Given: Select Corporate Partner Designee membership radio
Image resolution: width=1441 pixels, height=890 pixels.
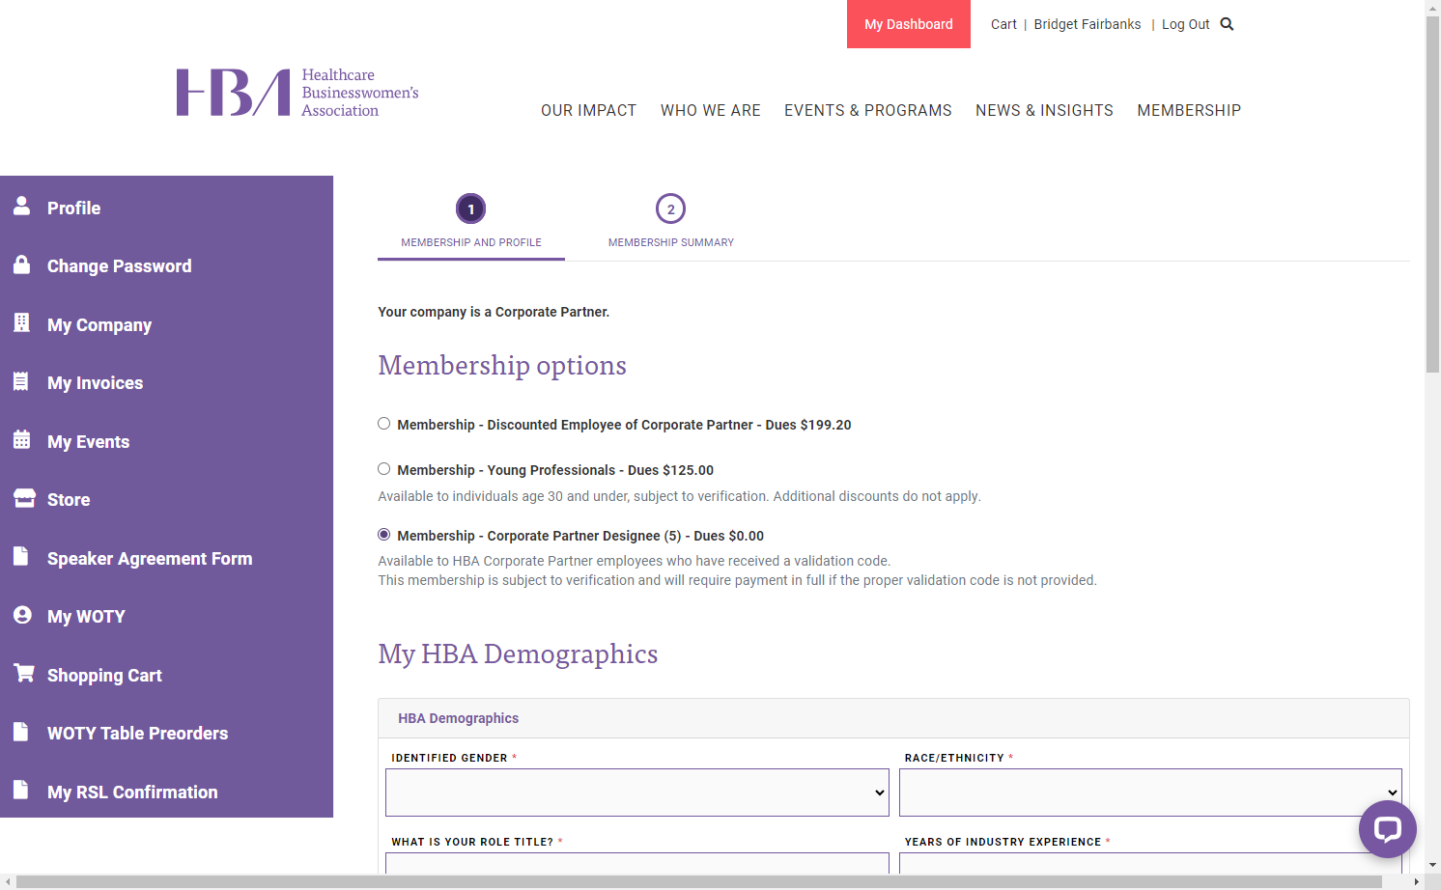Looking at the screenshot, I should (x=384, y=535).
